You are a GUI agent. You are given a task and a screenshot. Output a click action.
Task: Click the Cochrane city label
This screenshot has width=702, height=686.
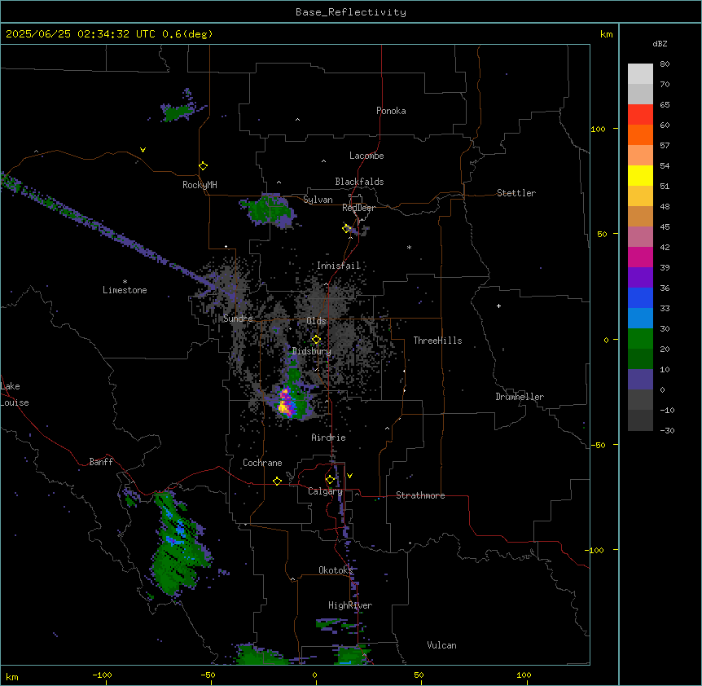coord(262,463)
